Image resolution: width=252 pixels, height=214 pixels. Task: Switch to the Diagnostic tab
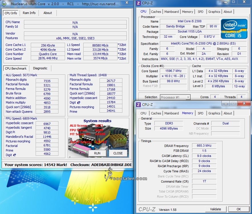point(40,68)
